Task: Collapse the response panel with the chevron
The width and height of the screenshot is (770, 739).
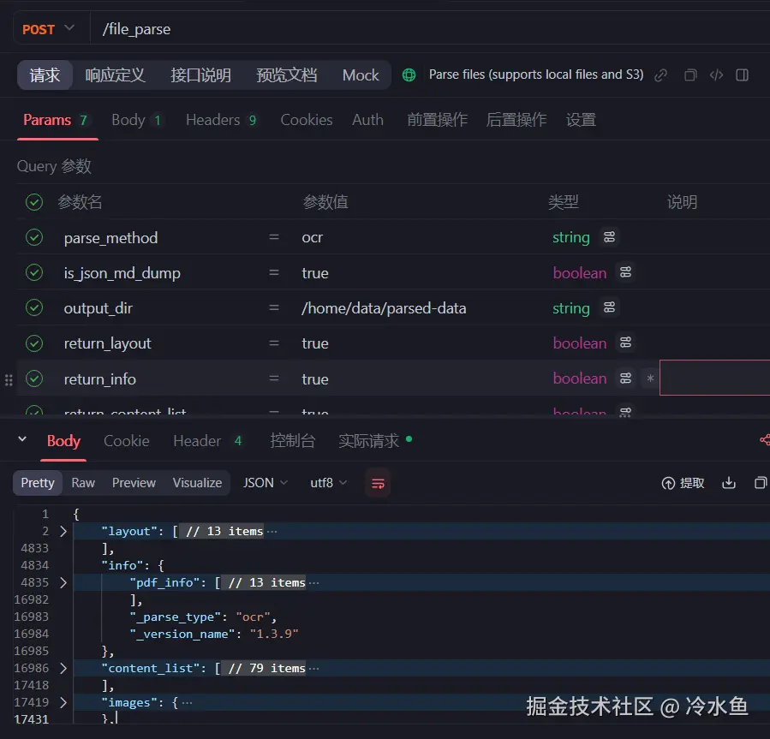Action: (22, 439)
